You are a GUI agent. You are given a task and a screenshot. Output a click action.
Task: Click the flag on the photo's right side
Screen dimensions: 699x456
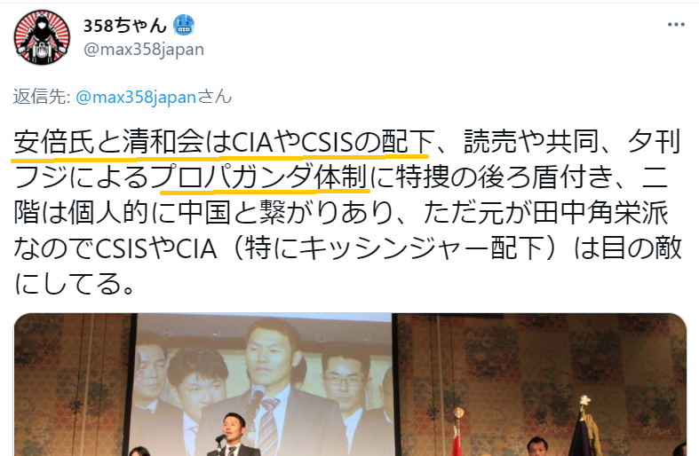[585, 427]
